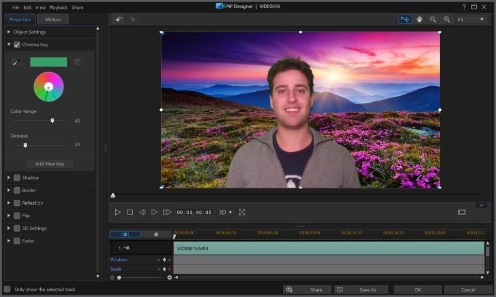The width and height of the screenshot is (496, 297).
Task: Click the Save As button
Action: coord(361,289)
